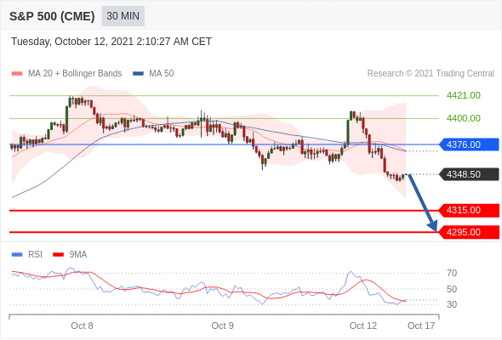Click the Tuesday, October 12, 2021 timestamp
The height and width of the screenshot is (340, 502).
pos(111,42)
